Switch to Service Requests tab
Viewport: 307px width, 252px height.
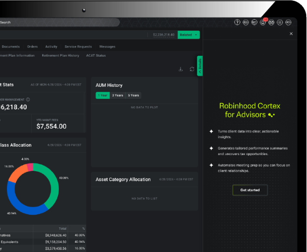pos(78,47)
